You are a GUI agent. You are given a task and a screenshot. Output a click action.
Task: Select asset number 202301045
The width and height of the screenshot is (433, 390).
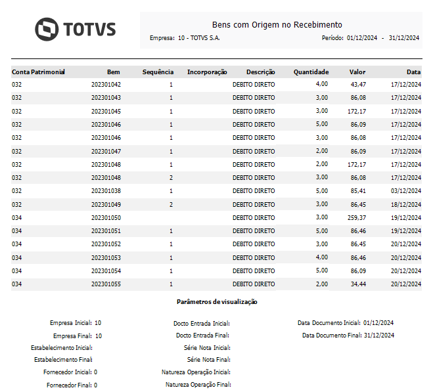point(106,112)
